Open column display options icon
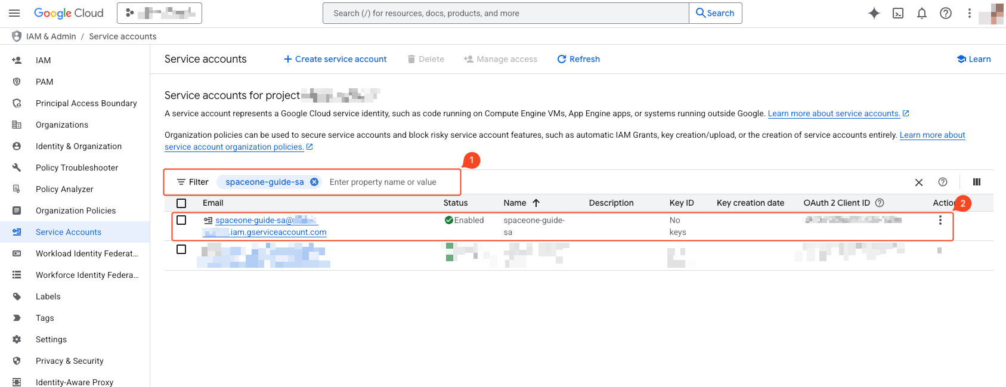Image resolution: width=1006 pixels, height=387 pixels. 977,182
